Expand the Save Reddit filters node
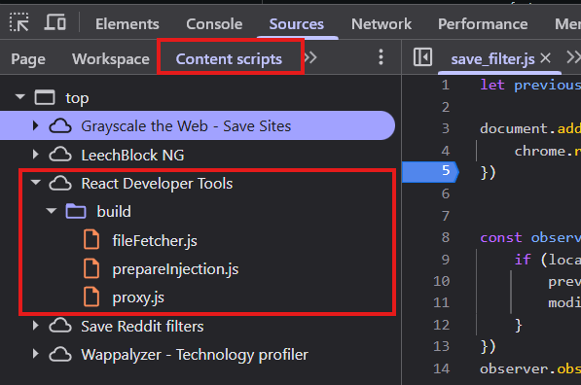Image resolution: width=581 pixels, height=385 pixels. [35, 326]
